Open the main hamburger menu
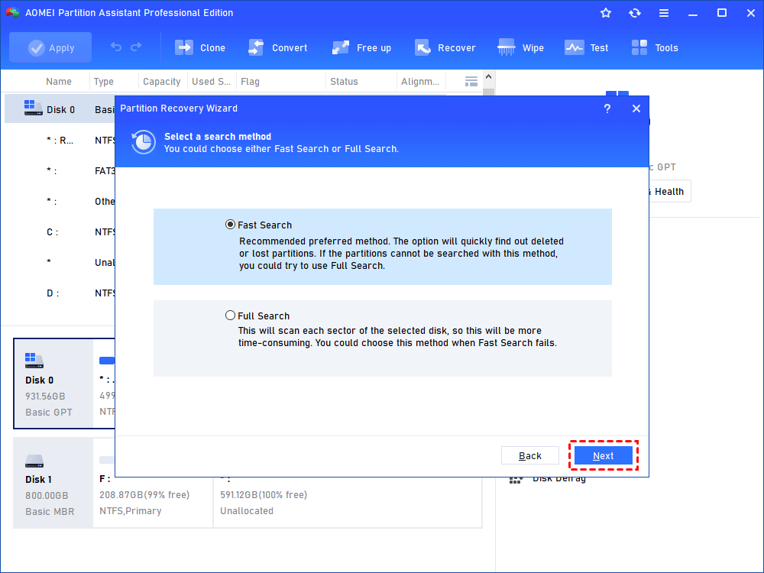 pos(663,12)
